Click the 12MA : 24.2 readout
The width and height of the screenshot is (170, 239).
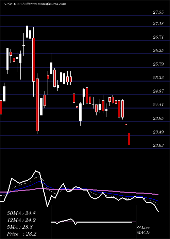point(21,220)
